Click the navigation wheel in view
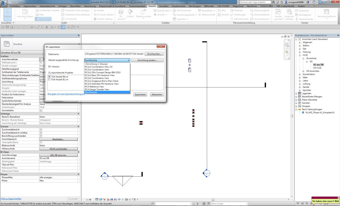This screenshot has height=206, width=340. coord(287,45)
